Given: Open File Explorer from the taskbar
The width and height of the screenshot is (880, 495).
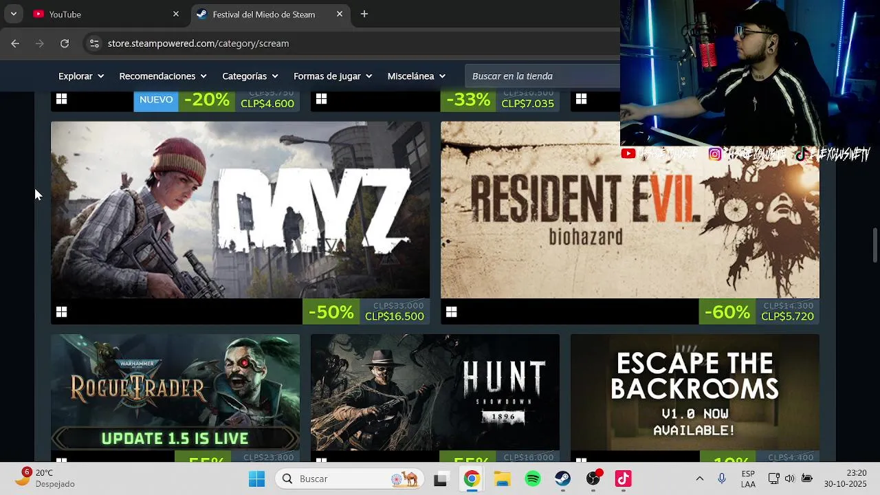Looking at the screenshot, I should (502, 478).
